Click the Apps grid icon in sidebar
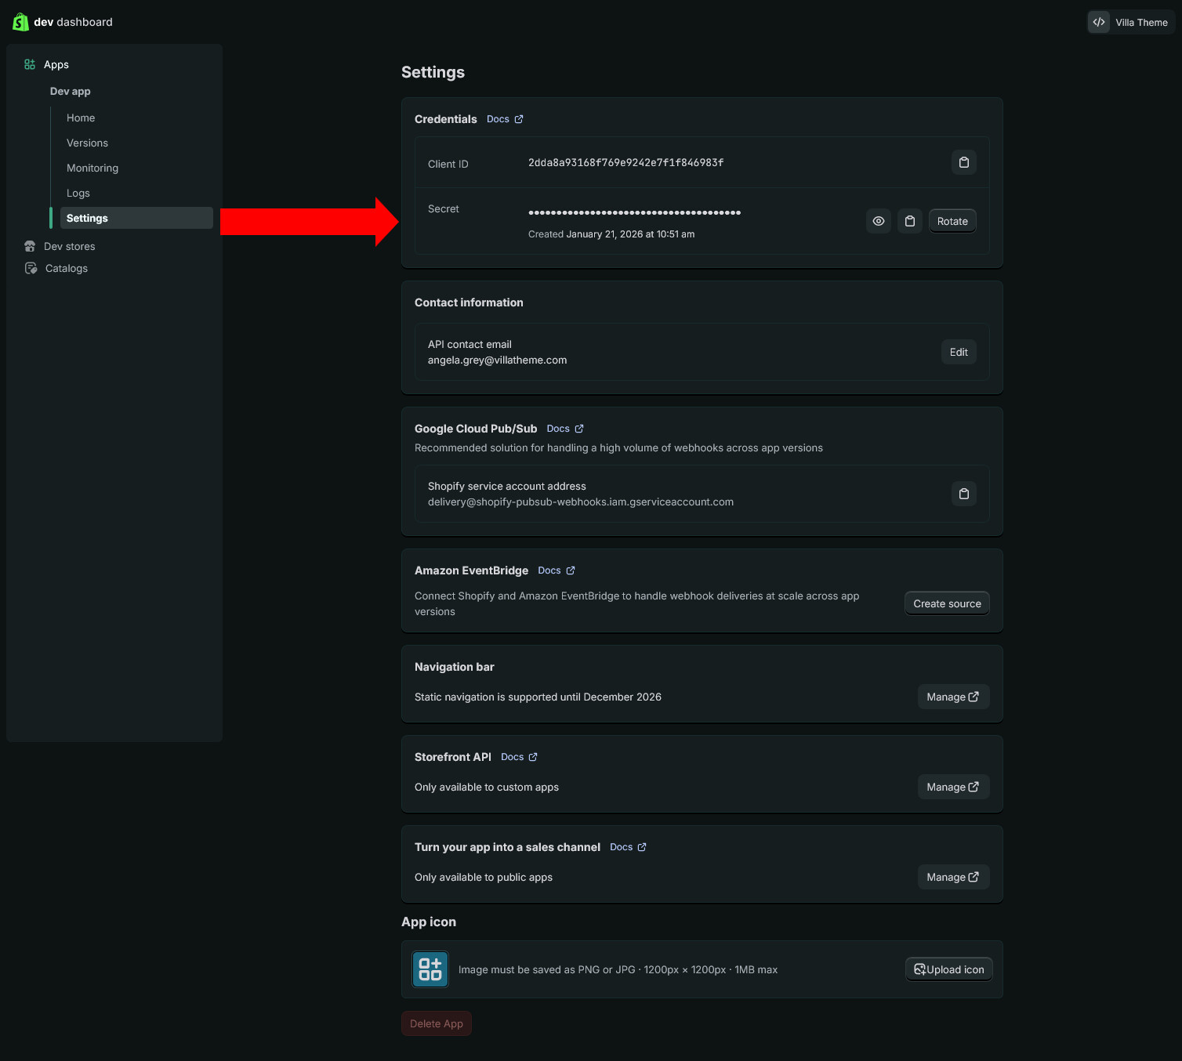1182x1061 pixels. [30, 64]
